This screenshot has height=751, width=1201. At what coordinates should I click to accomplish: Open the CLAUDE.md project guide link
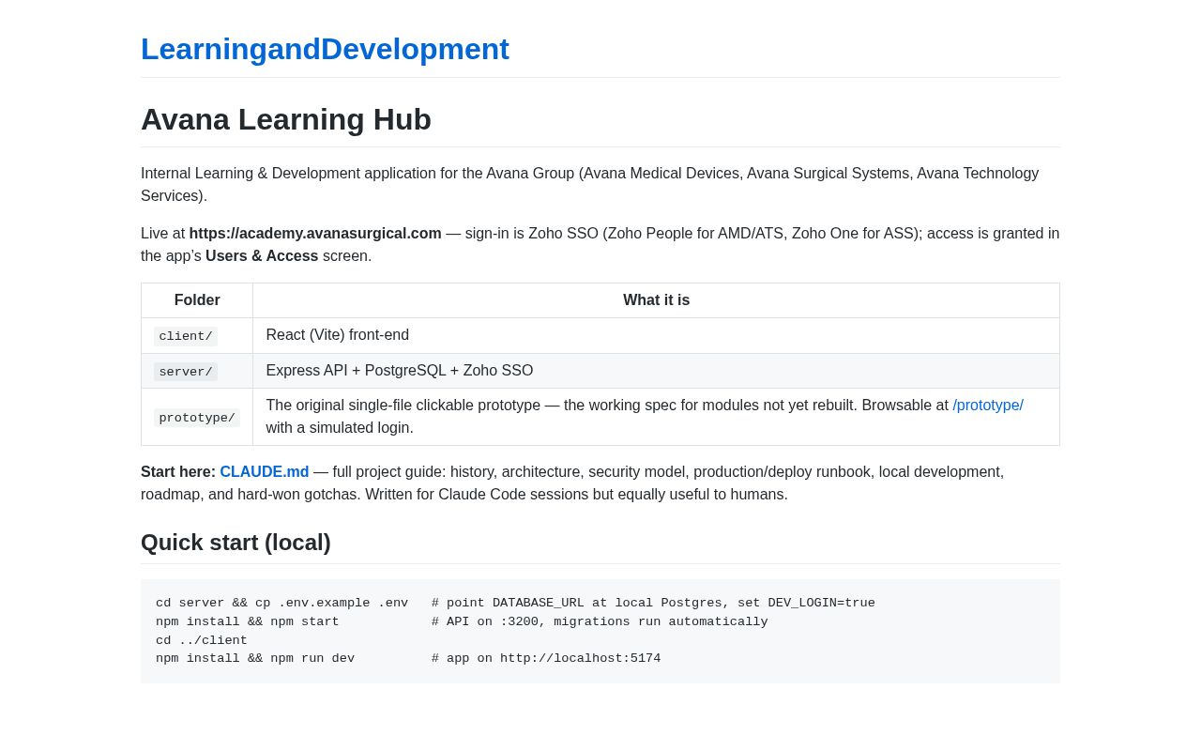pyautogui.click(x=265, y=472)
